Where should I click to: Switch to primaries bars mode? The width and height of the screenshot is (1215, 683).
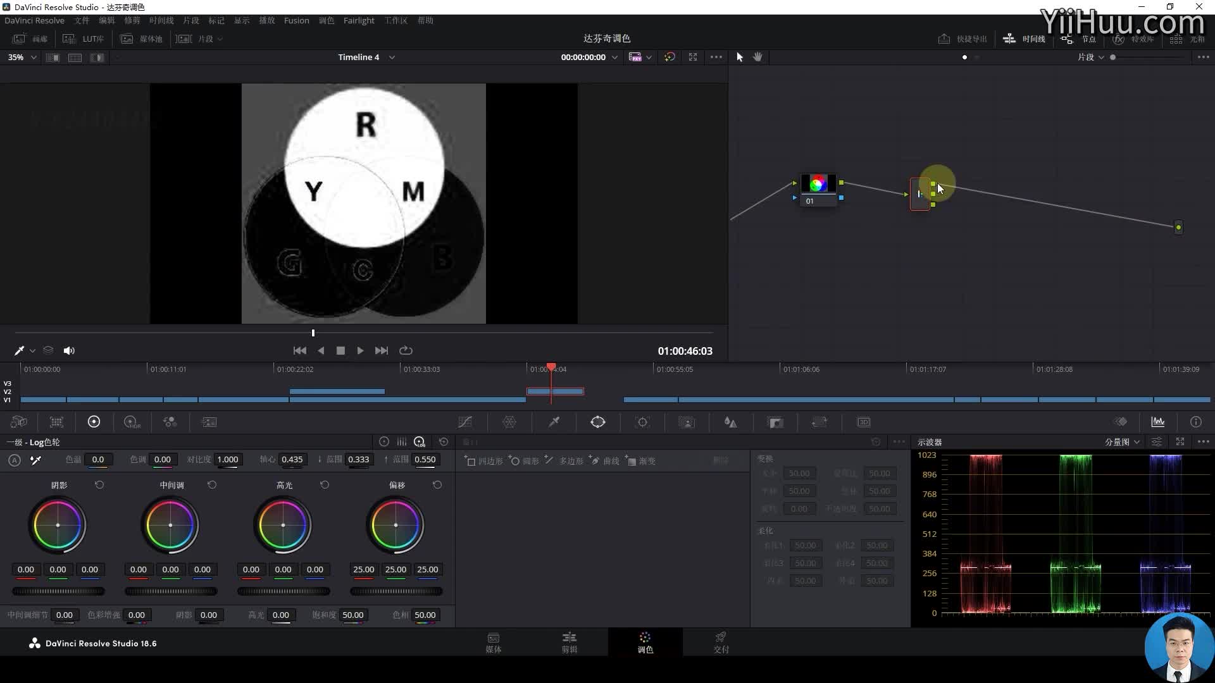click(x=402, y=442)
